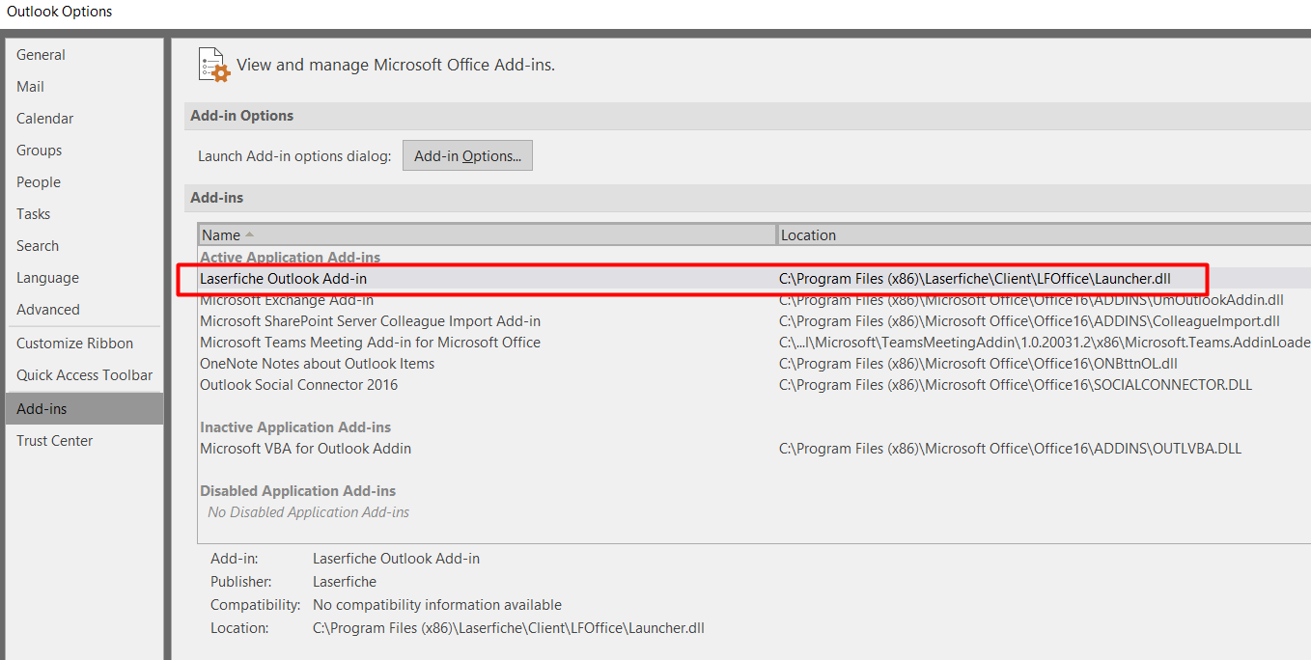Click the add-ins gear document icon

coord(214,65)
